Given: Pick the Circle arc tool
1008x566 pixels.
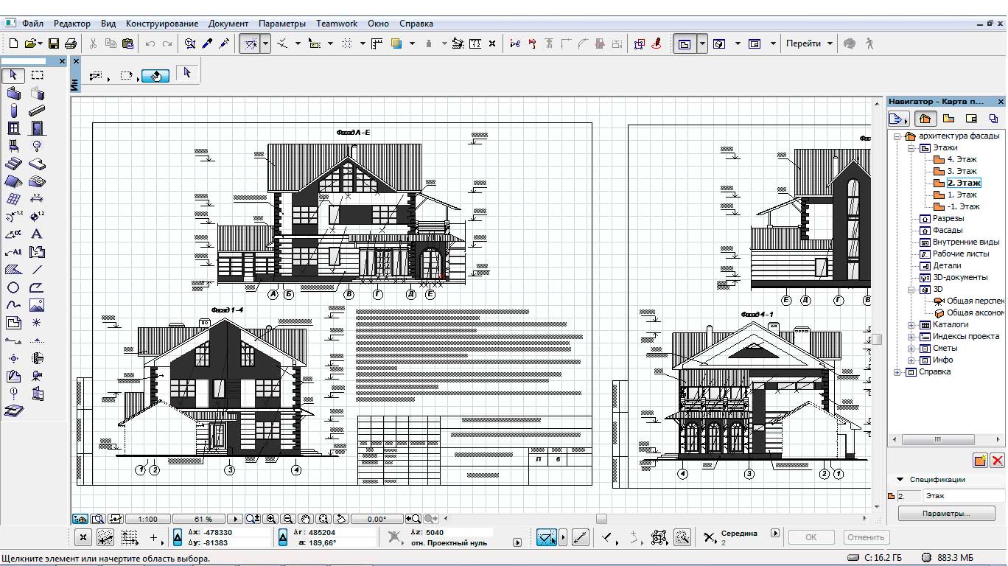Looking at the screenshot, I should 13,287.
